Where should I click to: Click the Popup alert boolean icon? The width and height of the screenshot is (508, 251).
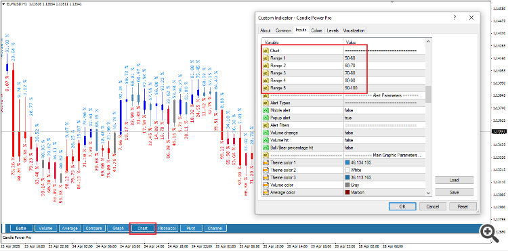tap(266, 118)
